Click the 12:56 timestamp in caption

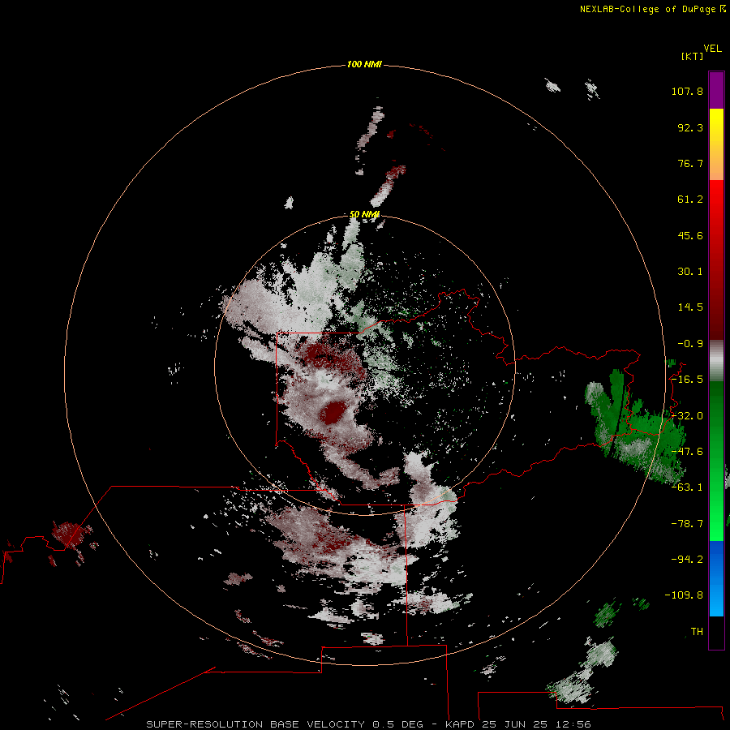[574, 724]
